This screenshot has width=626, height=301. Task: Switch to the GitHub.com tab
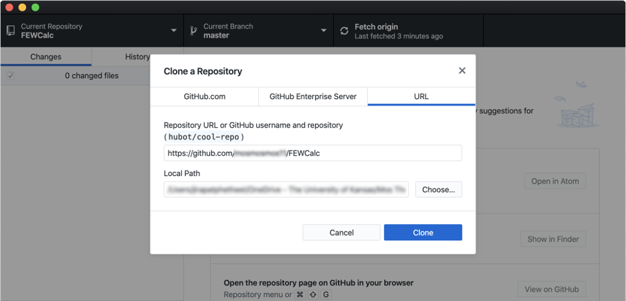(x=205, y=96)
